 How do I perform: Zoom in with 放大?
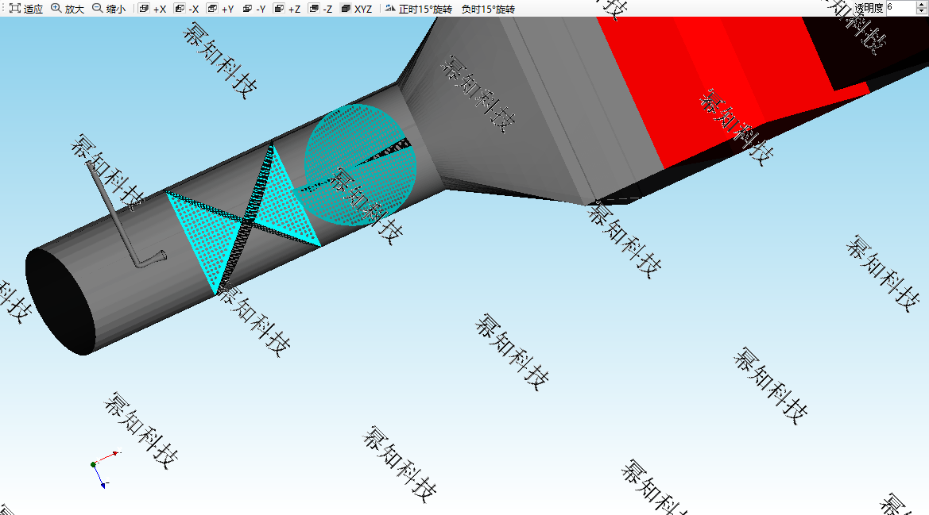click(x=68, y=8)
